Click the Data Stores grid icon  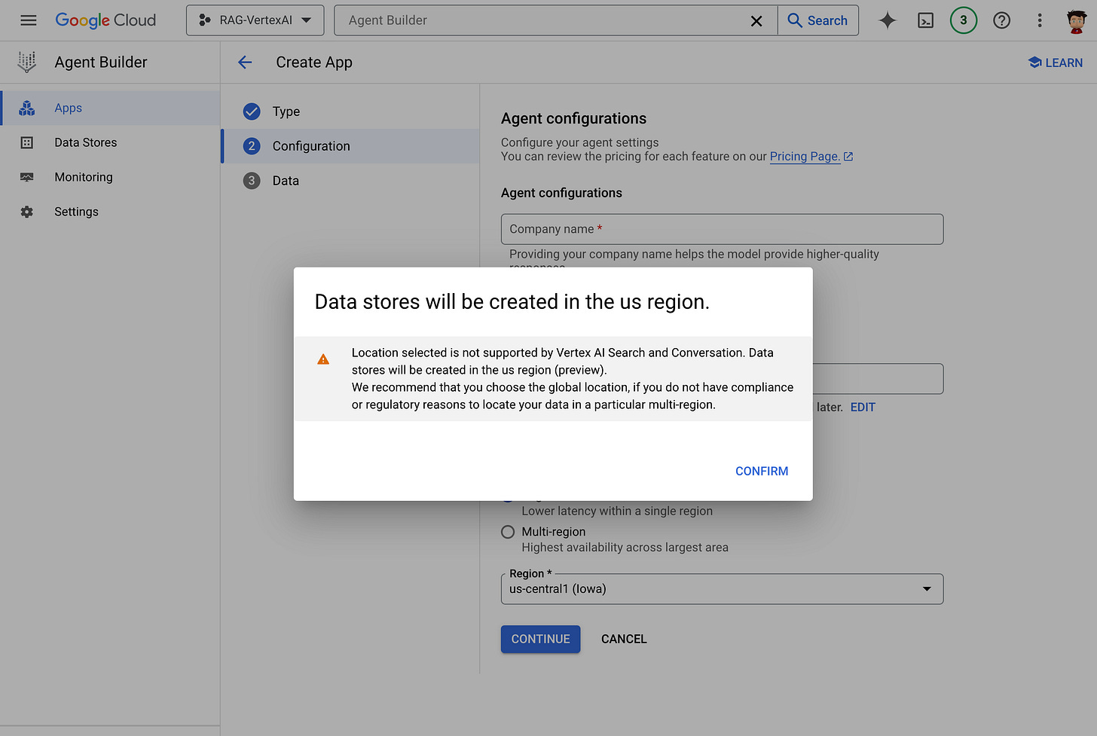point(27,142)
